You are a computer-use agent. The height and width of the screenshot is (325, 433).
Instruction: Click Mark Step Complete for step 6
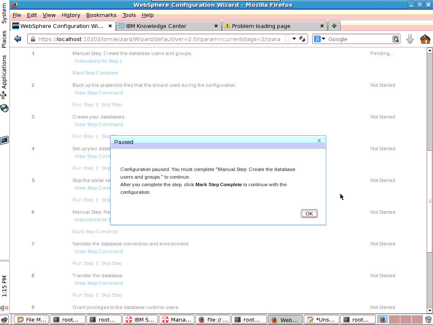(95, 231)
